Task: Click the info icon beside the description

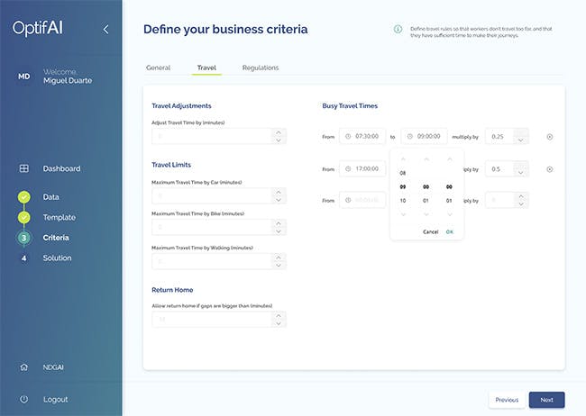Action: point(398,29)
